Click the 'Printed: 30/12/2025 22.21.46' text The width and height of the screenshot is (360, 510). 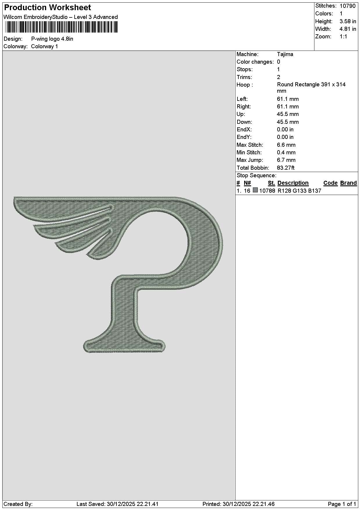(x=239, y=504)
